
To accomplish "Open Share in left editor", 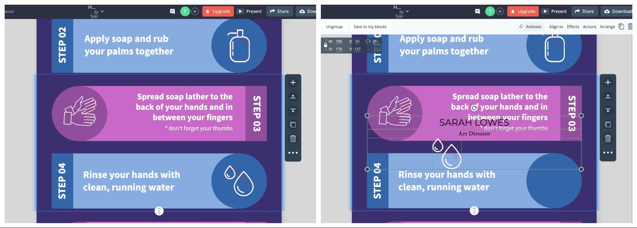I will pos(279,11).
